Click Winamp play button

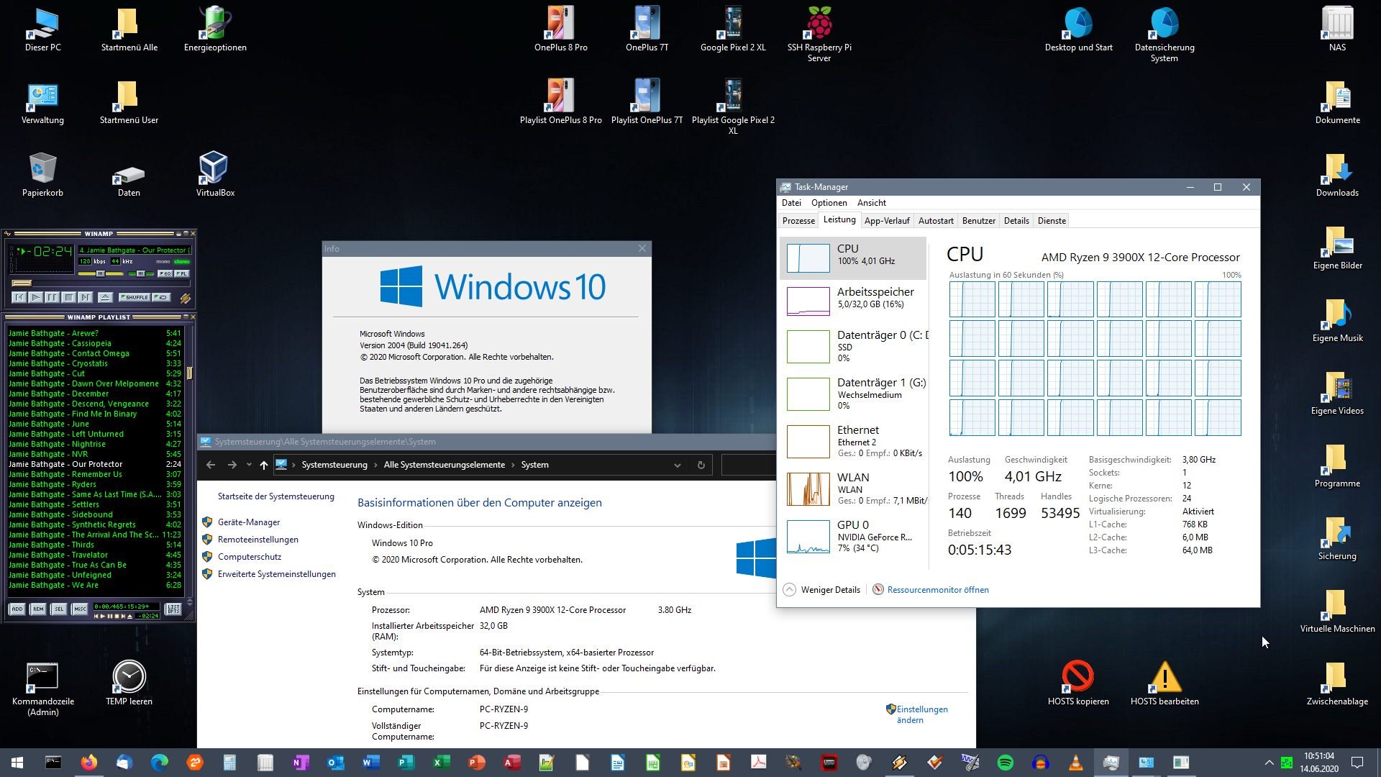(x=35, y=298)
